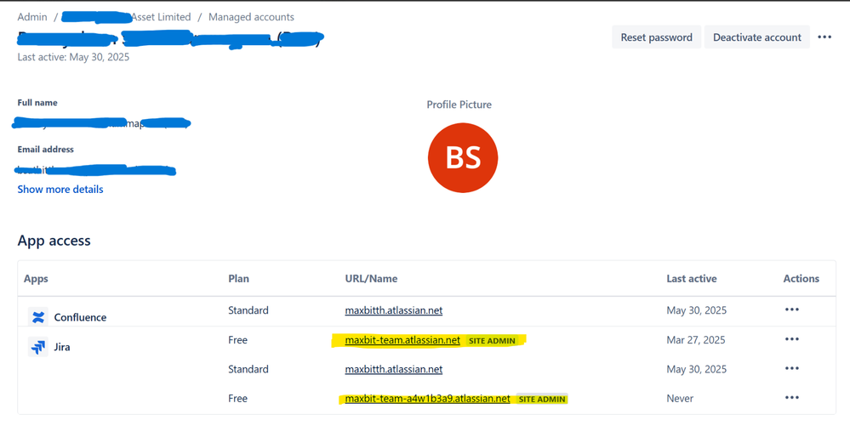Click the Never last active value
Viewport: 850px width, 426px height.
(680, 398)
